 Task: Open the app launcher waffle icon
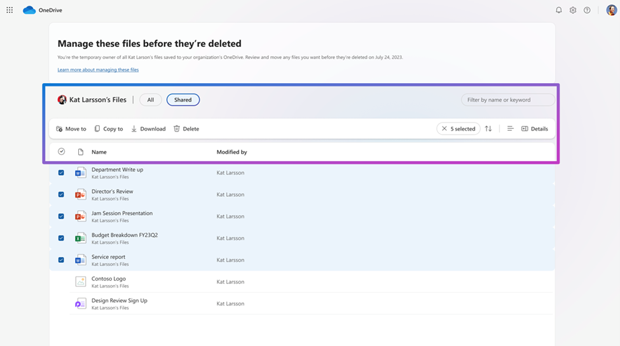click(x=10, y=10)
